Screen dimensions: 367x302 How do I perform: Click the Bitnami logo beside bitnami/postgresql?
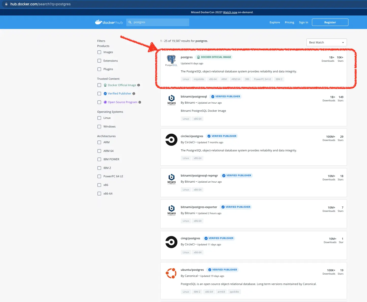[171, 100]
